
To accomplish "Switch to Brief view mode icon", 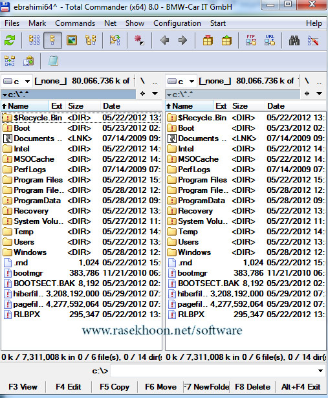I will (34, 40).
